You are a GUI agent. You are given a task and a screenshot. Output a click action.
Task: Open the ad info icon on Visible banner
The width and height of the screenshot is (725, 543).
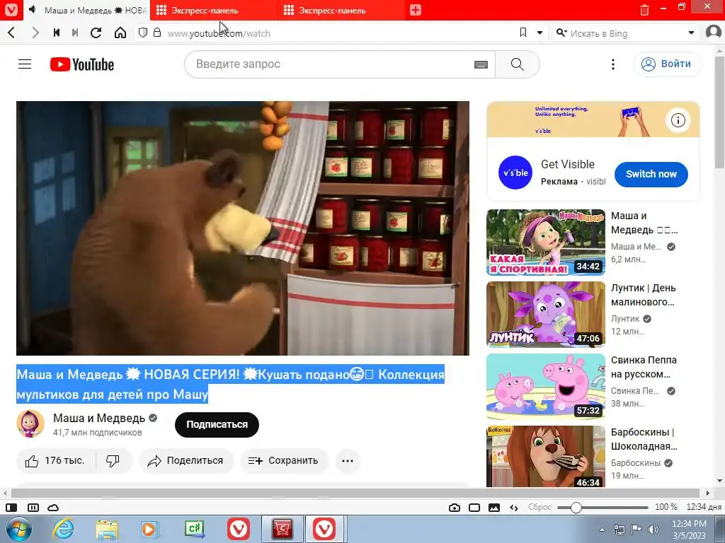(x=678, y=120)
